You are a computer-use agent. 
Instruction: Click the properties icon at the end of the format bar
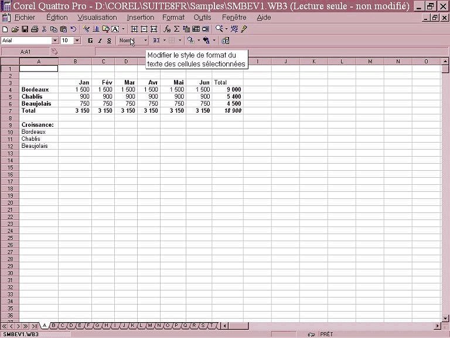(226, 41)
